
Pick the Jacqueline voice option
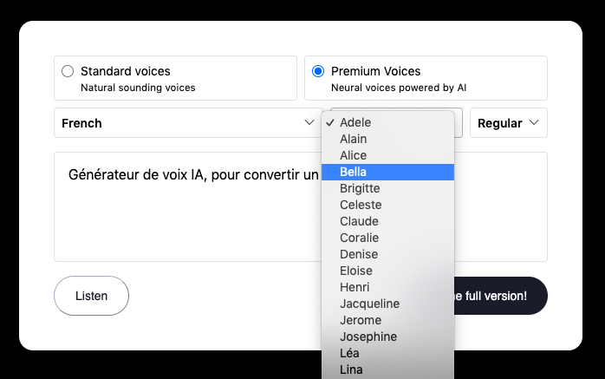[x=369, y=304]
